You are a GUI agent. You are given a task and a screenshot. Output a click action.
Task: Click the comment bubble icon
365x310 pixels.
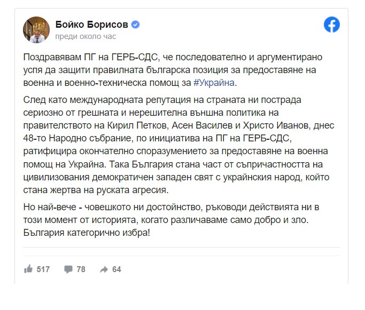coord(68,269)
